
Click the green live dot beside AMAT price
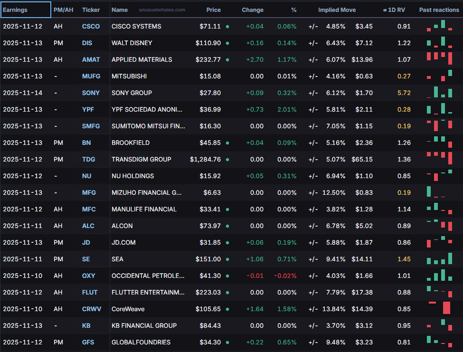227,60
